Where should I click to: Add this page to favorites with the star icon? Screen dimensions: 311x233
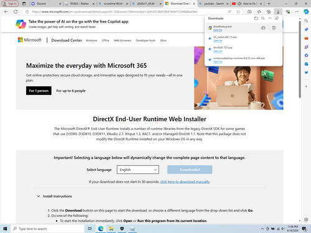(238, 12)
